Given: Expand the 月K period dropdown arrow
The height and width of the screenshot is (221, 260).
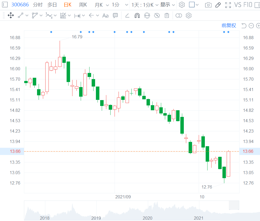Looking at the screenshot, I should click(x=107, y=5).
